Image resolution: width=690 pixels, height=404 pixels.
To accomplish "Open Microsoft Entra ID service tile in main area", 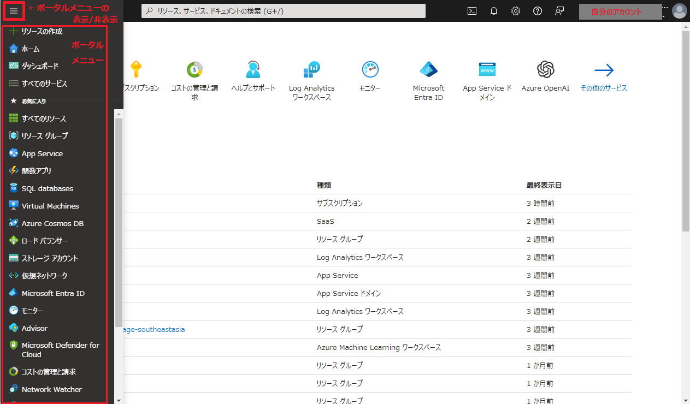I will pos(428,81).
